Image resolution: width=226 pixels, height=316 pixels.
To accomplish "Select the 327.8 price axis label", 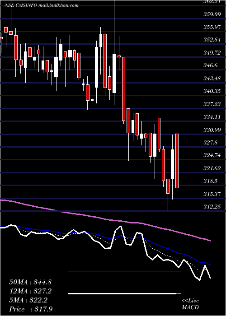I will [x=211, y=143].
